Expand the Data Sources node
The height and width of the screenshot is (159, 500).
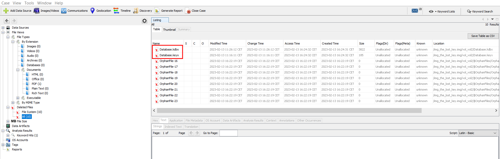(3, 28)
